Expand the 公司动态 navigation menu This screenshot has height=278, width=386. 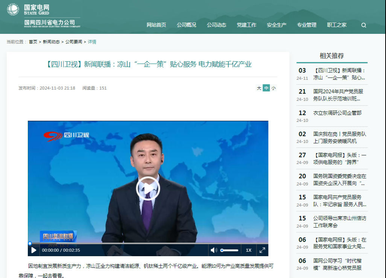point(216,25)
